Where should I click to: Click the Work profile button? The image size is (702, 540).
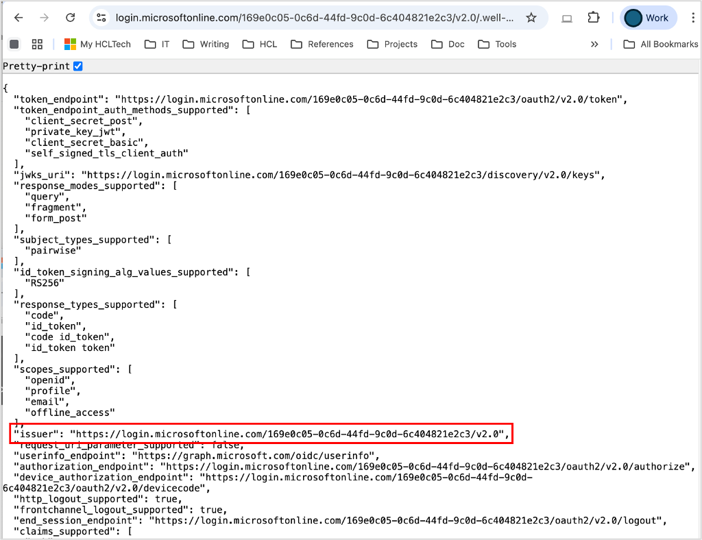[648, 18]
